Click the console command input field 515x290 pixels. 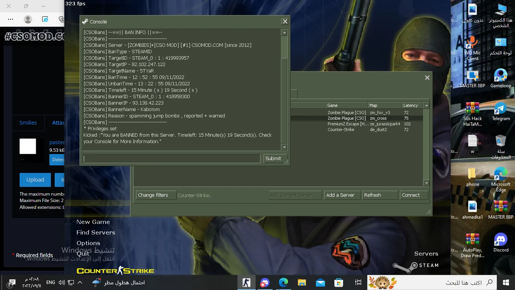(172, 159)
